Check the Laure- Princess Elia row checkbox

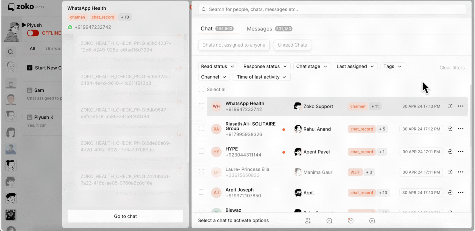pyautogui.click(x=201, y=172)
